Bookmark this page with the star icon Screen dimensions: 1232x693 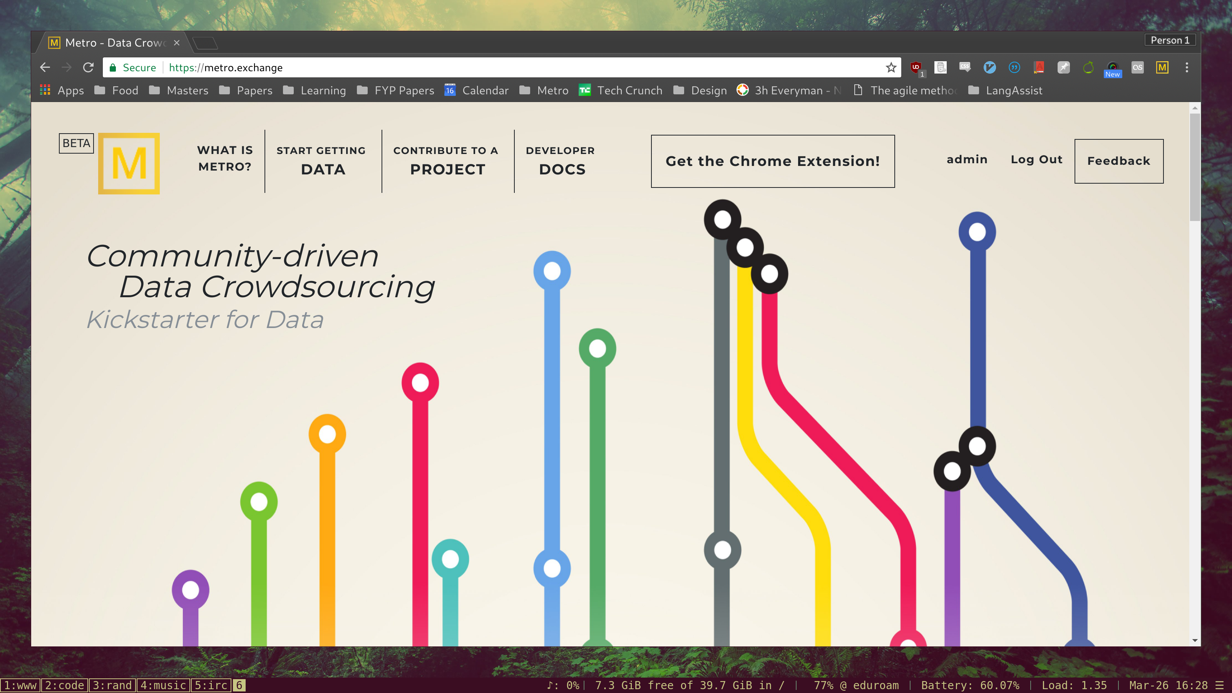tap(891, 67)
